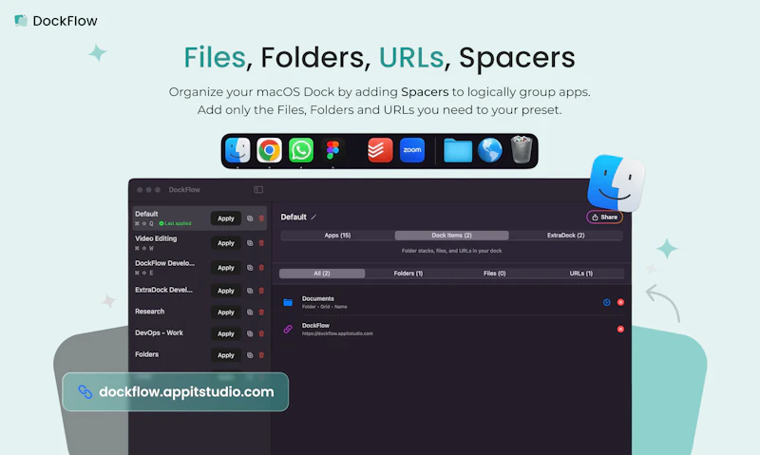Open Zoom from the dock
Viewport: 760px width, 455px height.
pos(412,150)
